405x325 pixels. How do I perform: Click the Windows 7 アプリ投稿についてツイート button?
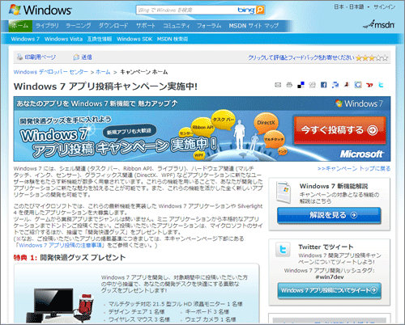(x=329, y=290)
